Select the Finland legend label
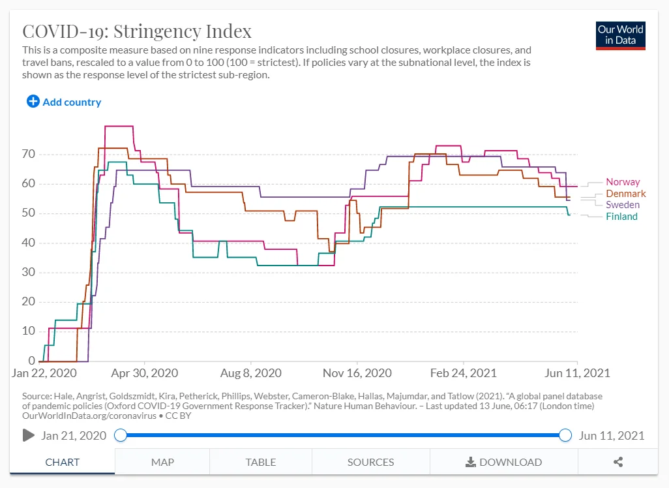Screen dimensions: 669x488 tap(622, 217)
